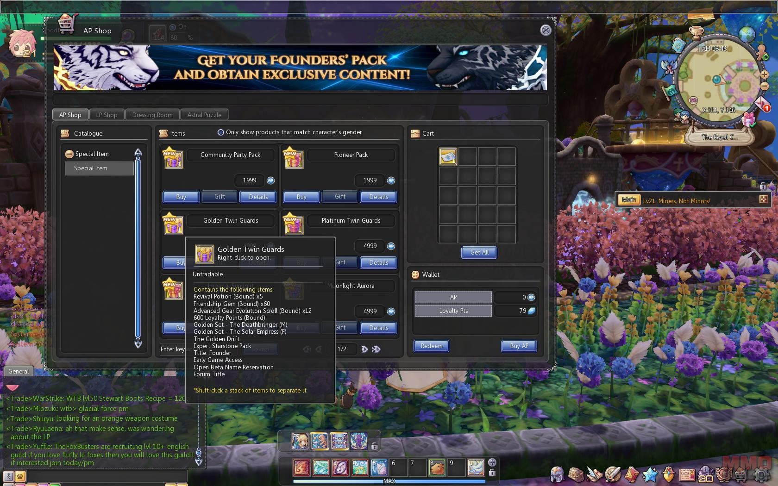Image resolution: width=778 pixels, height=486 pixels.
Task: Jump to last items page arrow
Action: point(376,349)
